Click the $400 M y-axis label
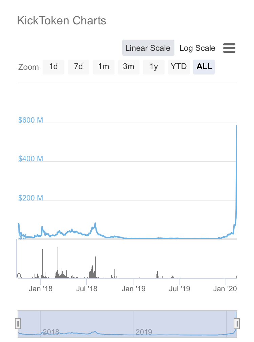 click(30, 158)
